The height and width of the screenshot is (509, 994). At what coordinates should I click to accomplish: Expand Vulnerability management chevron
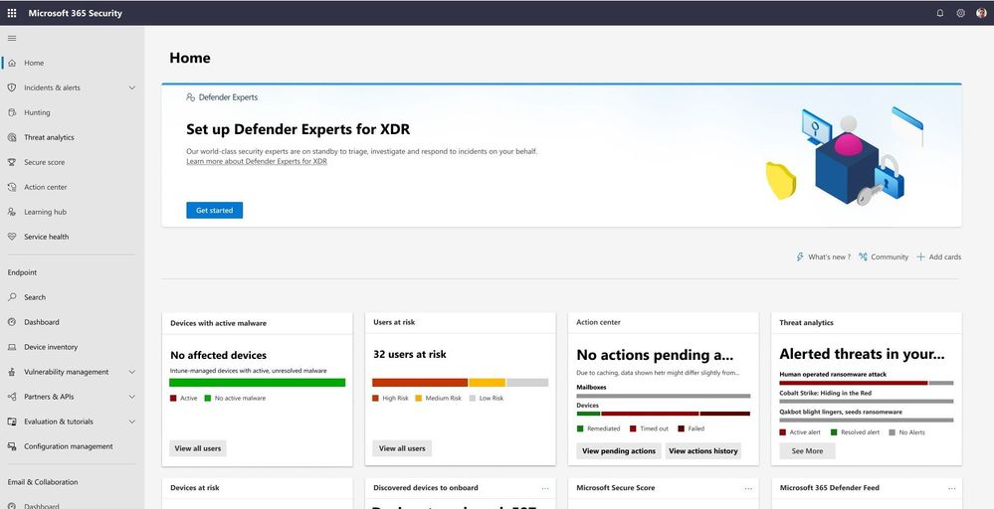132,372
